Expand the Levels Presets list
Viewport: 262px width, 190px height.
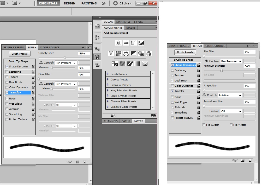[x=108, y=74]
